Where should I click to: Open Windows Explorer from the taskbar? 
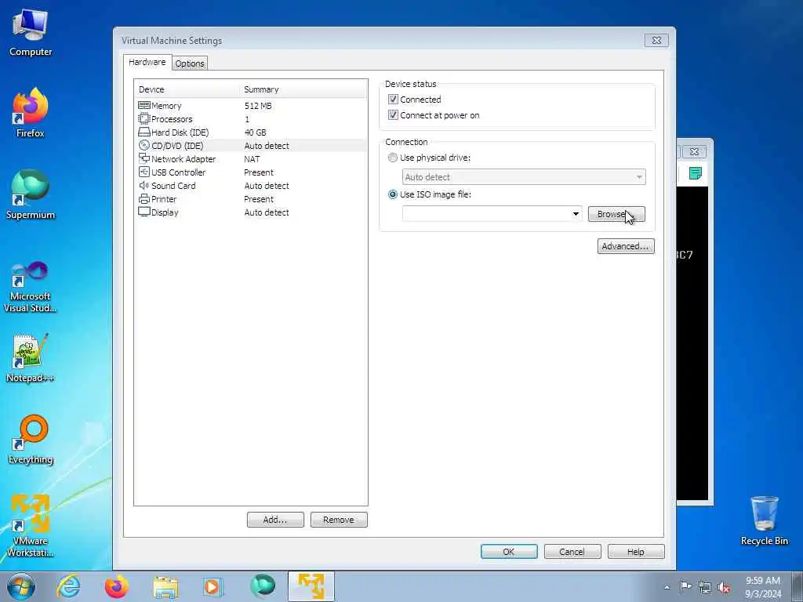point(165,586)
